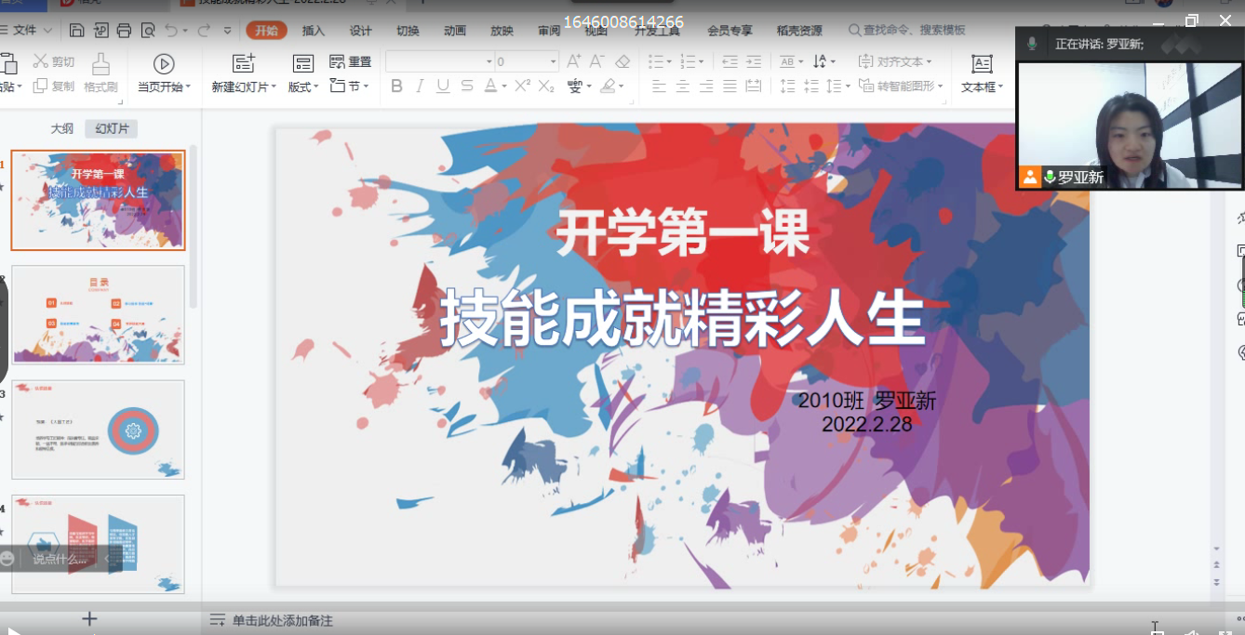Click the increase indent icon
Image resolution: width=1245 pixels, height=635 pixels.
tap(754, 62)
